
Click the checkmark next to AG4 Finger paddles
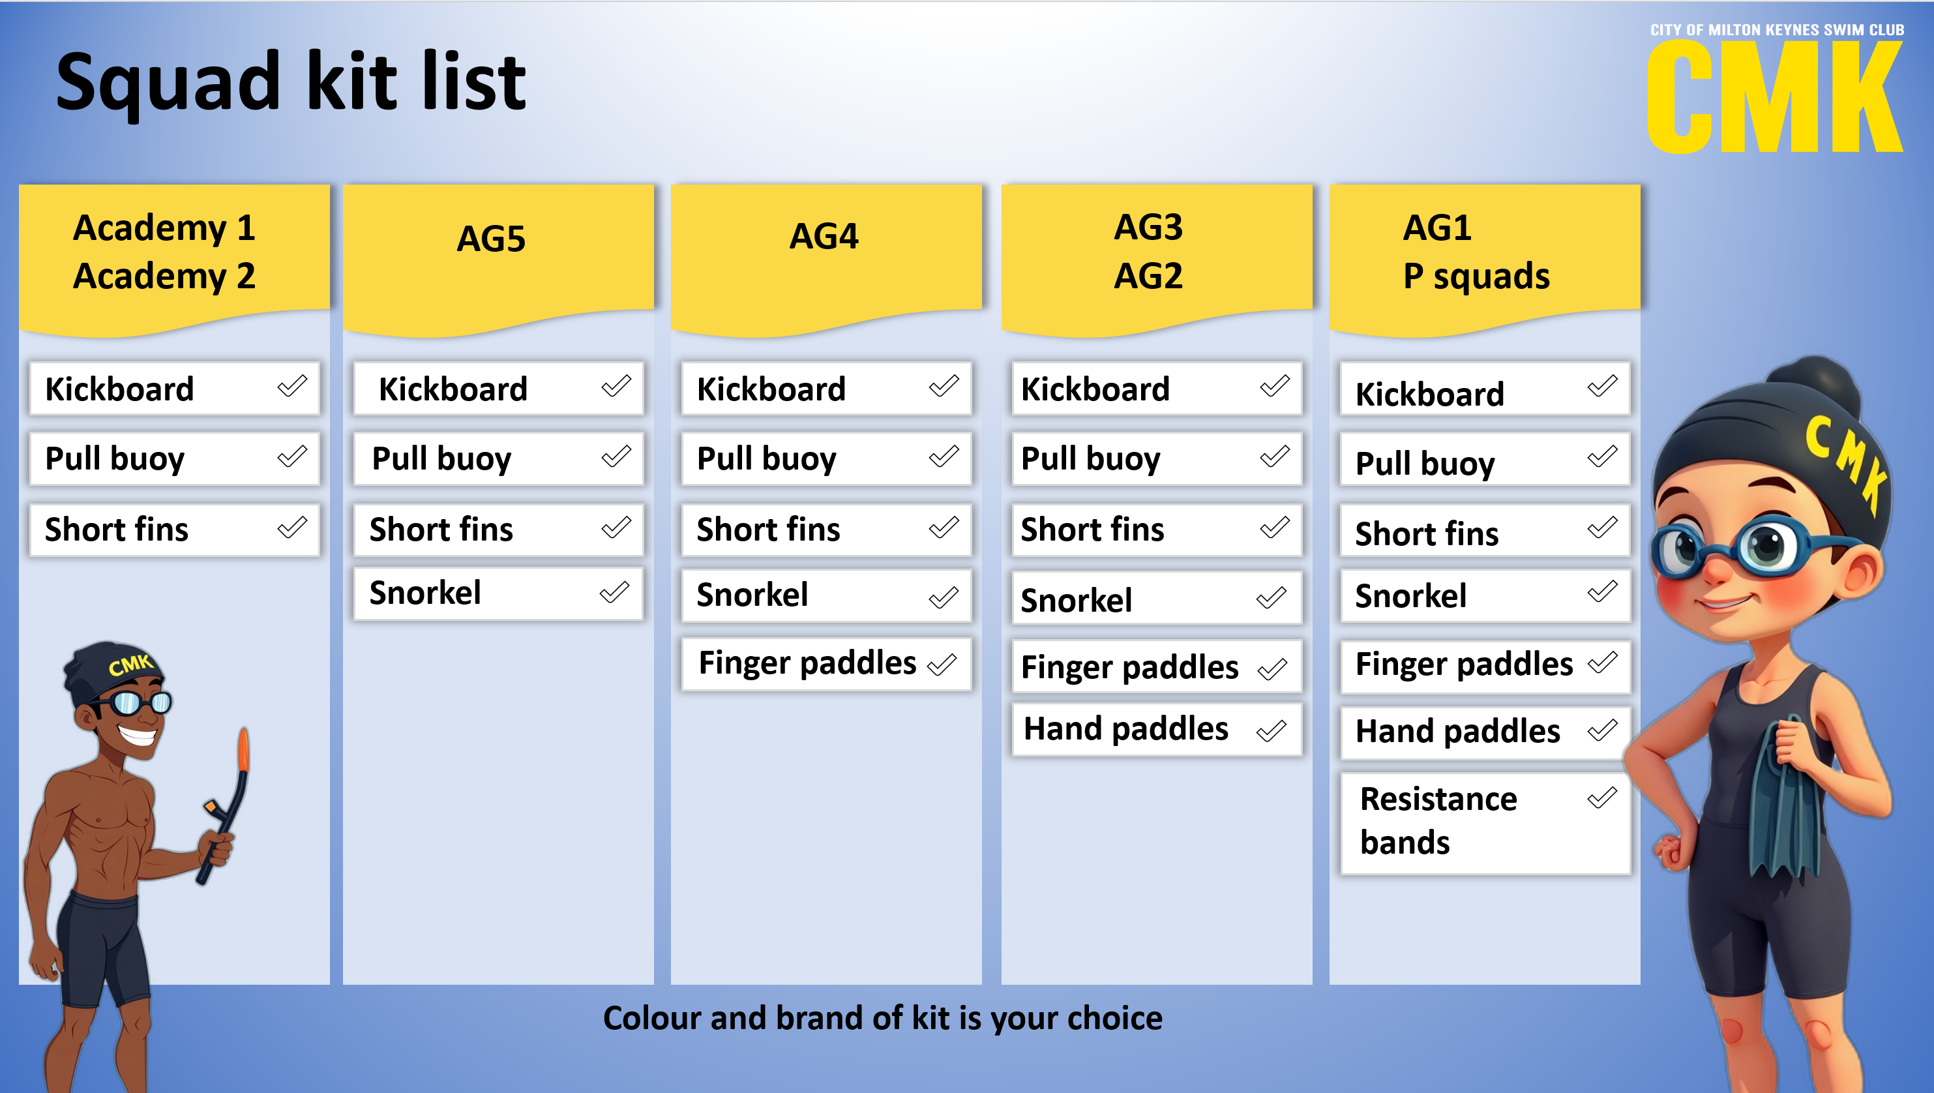tap(942, 664)
